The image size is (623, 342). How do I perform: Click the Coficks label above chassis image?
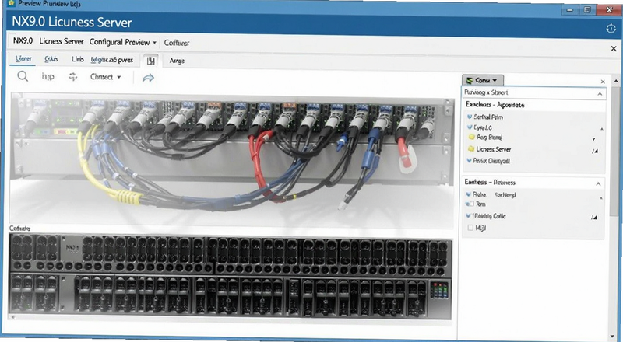(x=19, y=229)
